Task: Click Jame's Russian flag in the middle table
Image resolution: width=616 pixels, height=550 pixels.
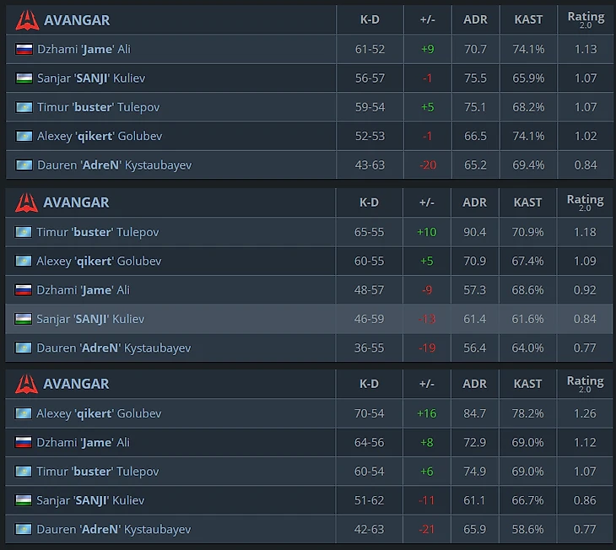Action: pyautogui.click(x=24, y=290)
